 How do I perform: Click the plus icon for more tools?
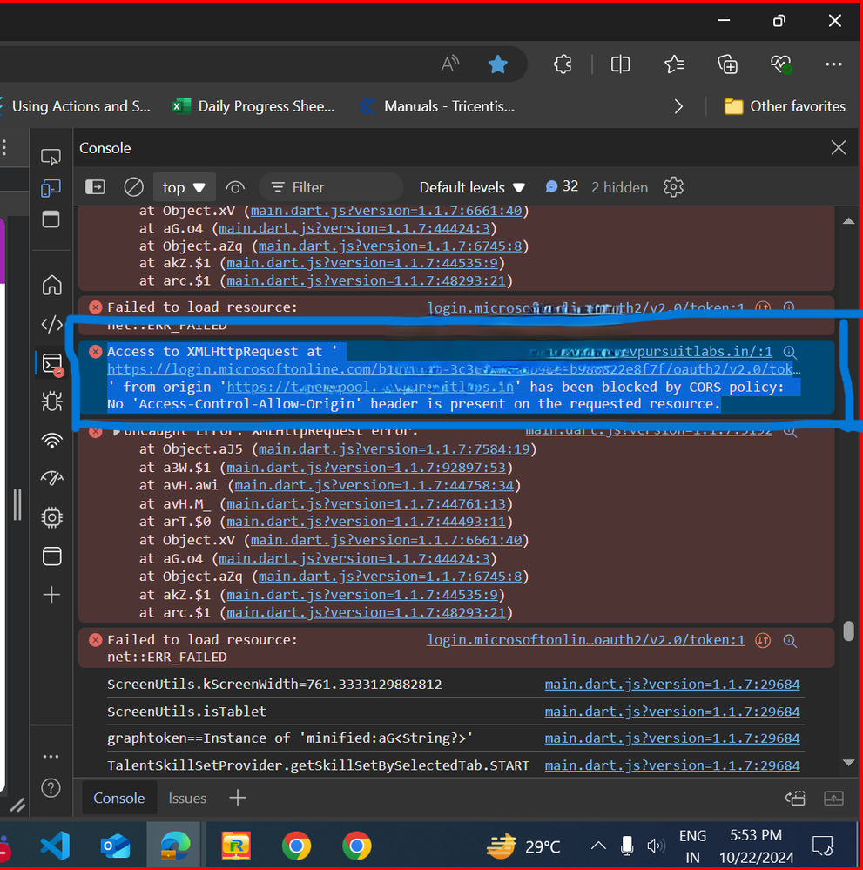(51, 595)
